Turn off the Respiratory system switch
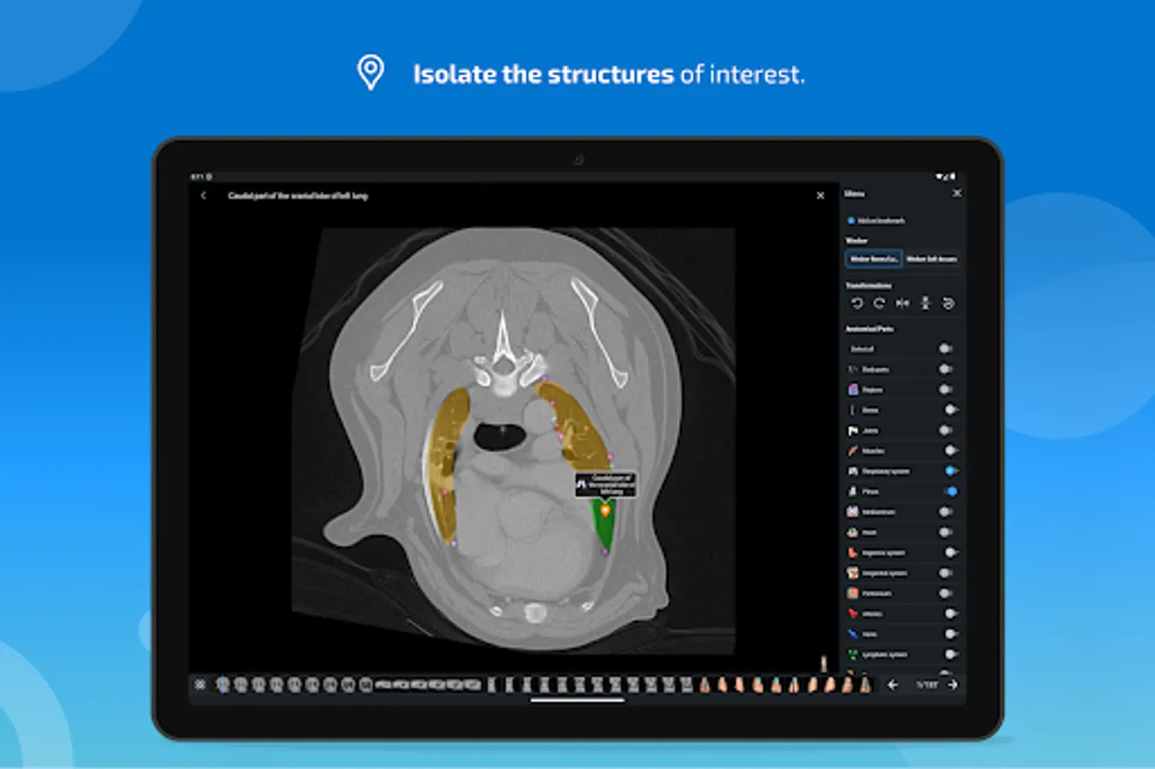1155x769 pixels. tap(950, 471)
